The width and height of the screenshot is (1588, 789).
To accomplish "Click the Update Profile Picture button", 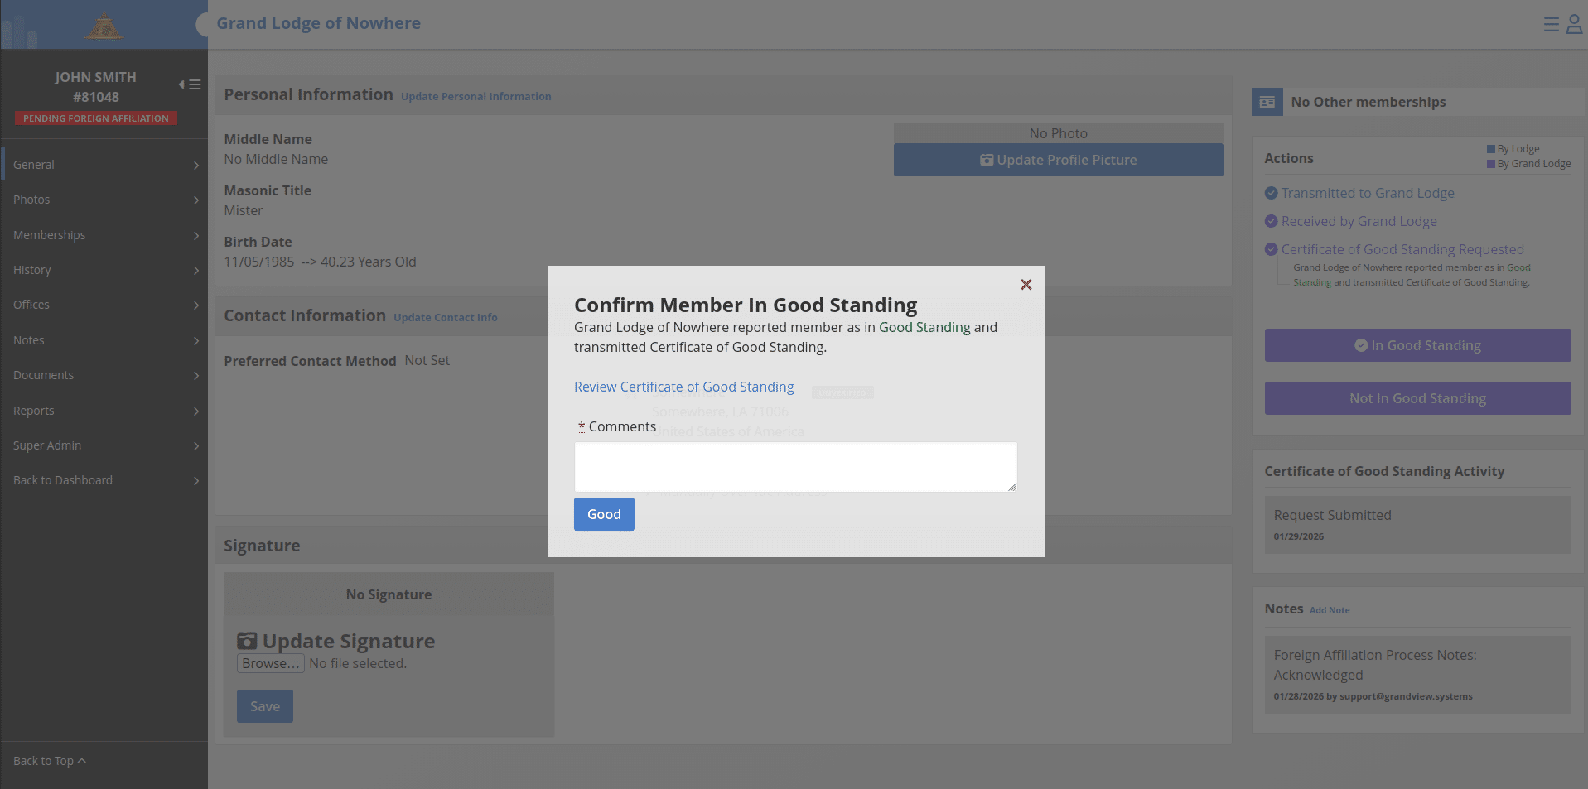I will [1058, 160].
